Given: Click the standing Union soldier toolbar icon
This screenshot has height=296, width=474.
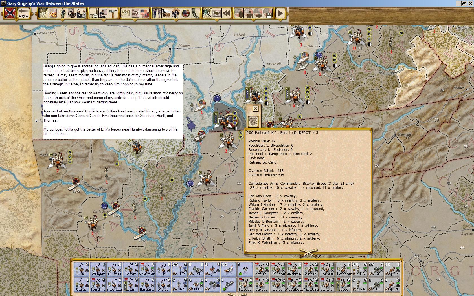Looking at the screenshot, I should click(x=62, y=13).
